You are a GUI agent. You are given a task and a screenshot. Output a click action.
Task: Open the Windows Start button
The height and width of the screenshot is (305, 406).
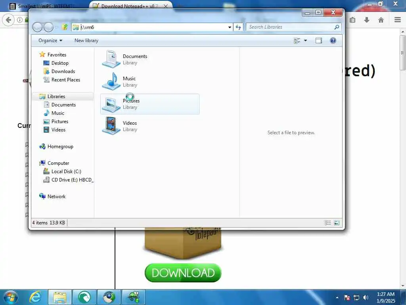tap(11, 297)
